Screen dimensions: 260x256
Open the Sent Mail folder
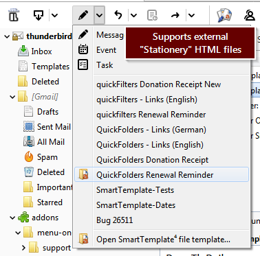click(x=54, y=127)
